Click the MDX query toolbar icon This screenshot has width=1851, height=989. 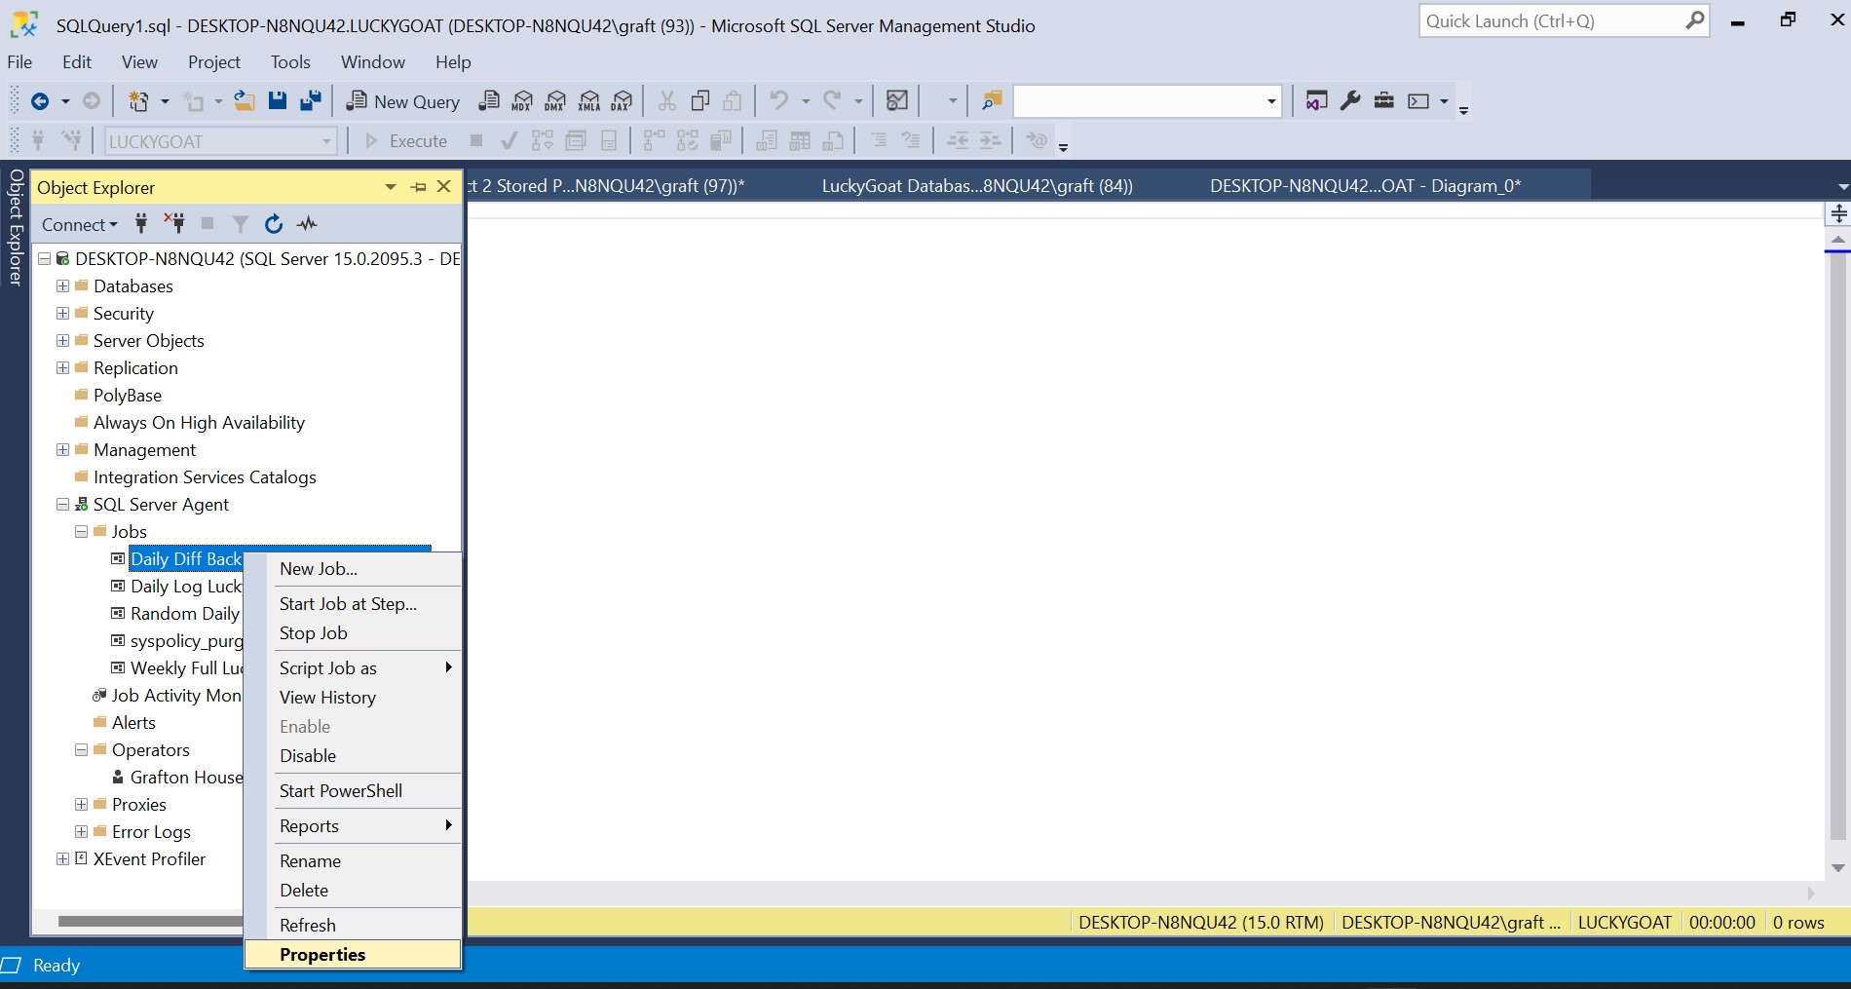[x=522, y=101]
